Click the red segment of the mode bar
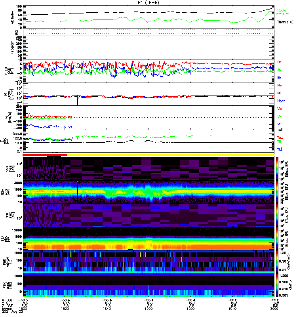The image size is (297, 317). [45, 155]
